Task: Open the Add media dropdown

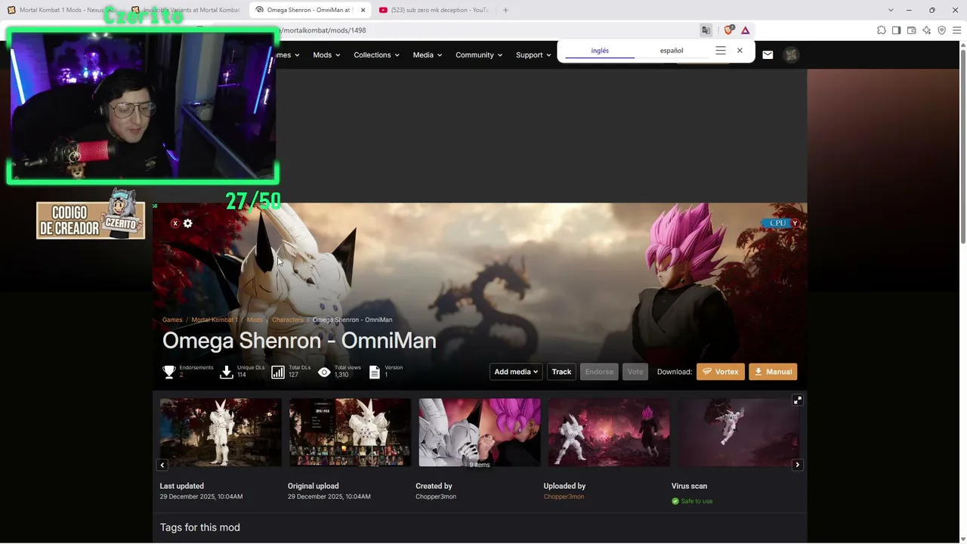Action: (x=516, y=372)
